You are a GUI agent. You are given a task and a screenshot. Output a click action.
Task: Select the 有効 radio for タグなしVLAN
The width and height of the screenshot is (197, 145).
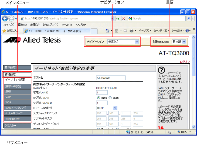98,98
